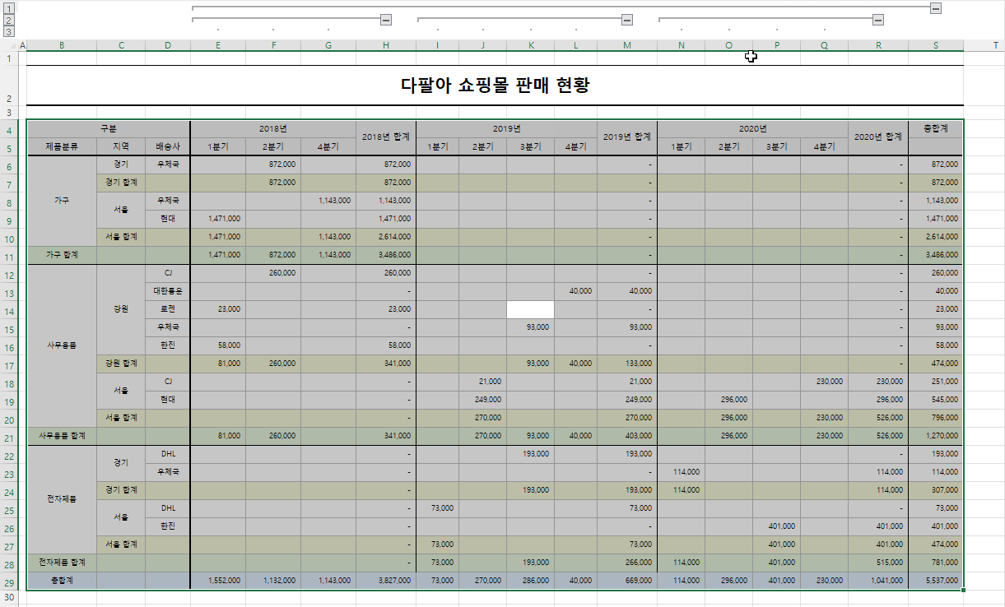The height and width of the screenshot is (607, 1005).
Task: Click the select-all corner of the sheet
Action: [9, 45]
